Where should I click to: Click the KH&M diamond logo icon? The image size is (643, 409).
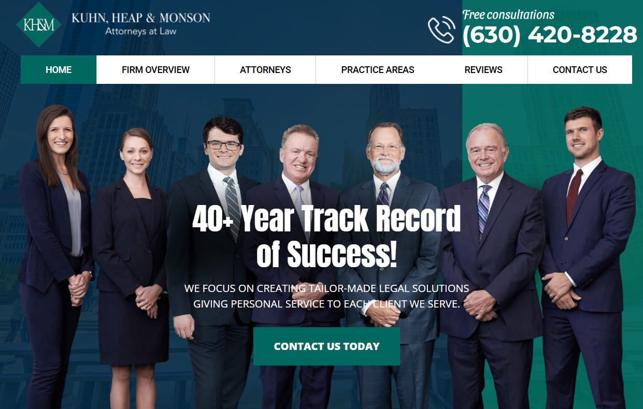[39, 25]
